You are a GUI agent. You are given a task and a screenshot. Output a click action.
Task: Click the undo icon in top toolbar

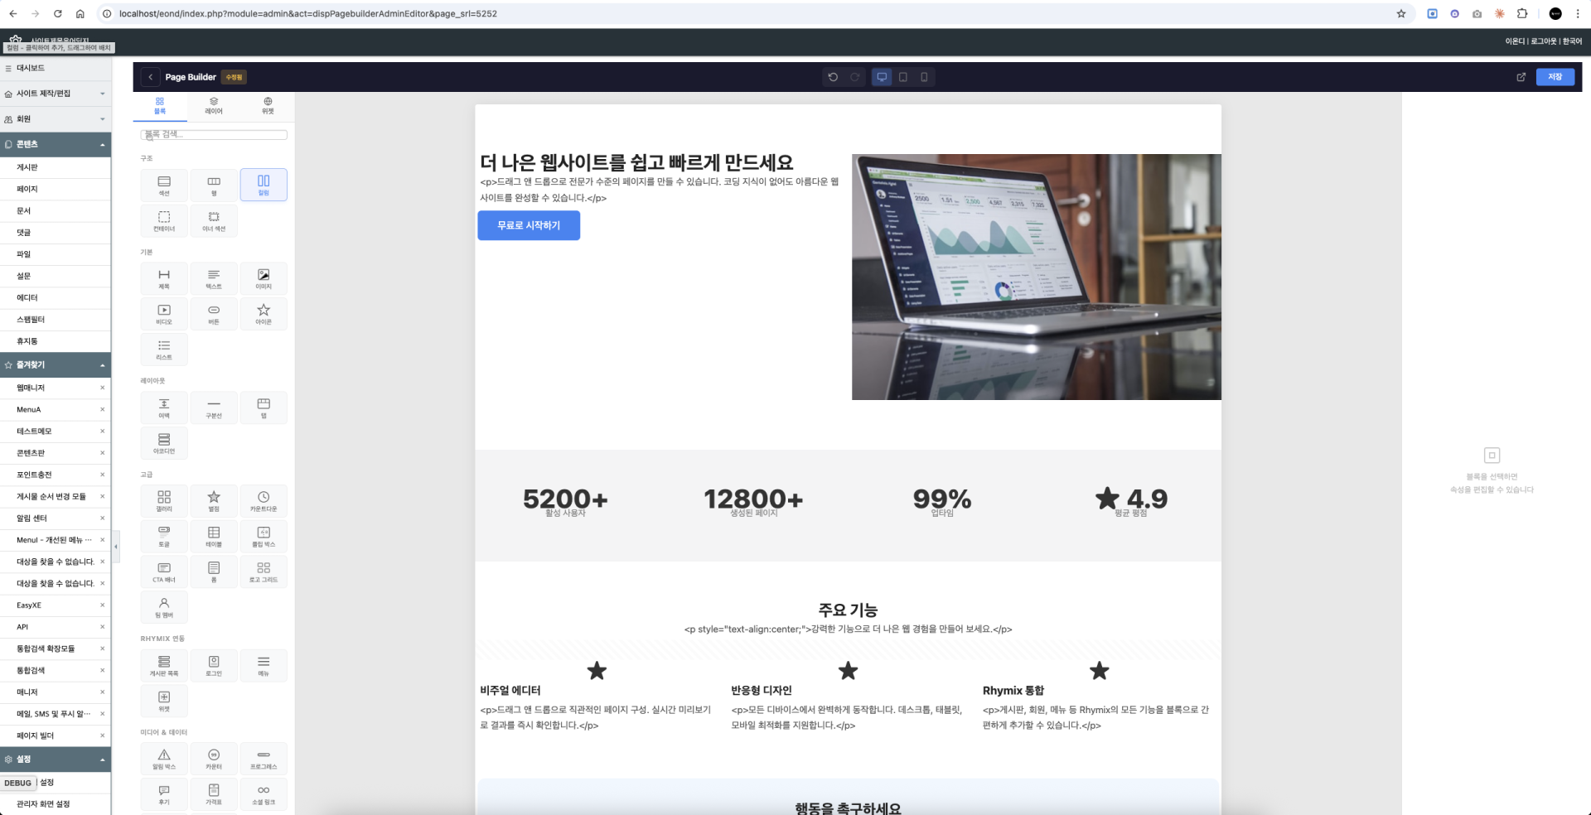[833, 77]
